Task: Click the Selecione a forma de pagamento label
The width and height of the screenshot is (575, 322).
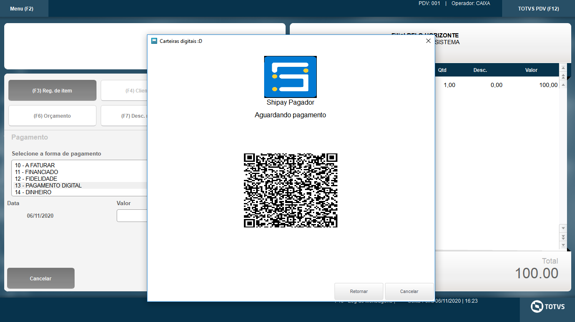Action: [x=56, y=153]
